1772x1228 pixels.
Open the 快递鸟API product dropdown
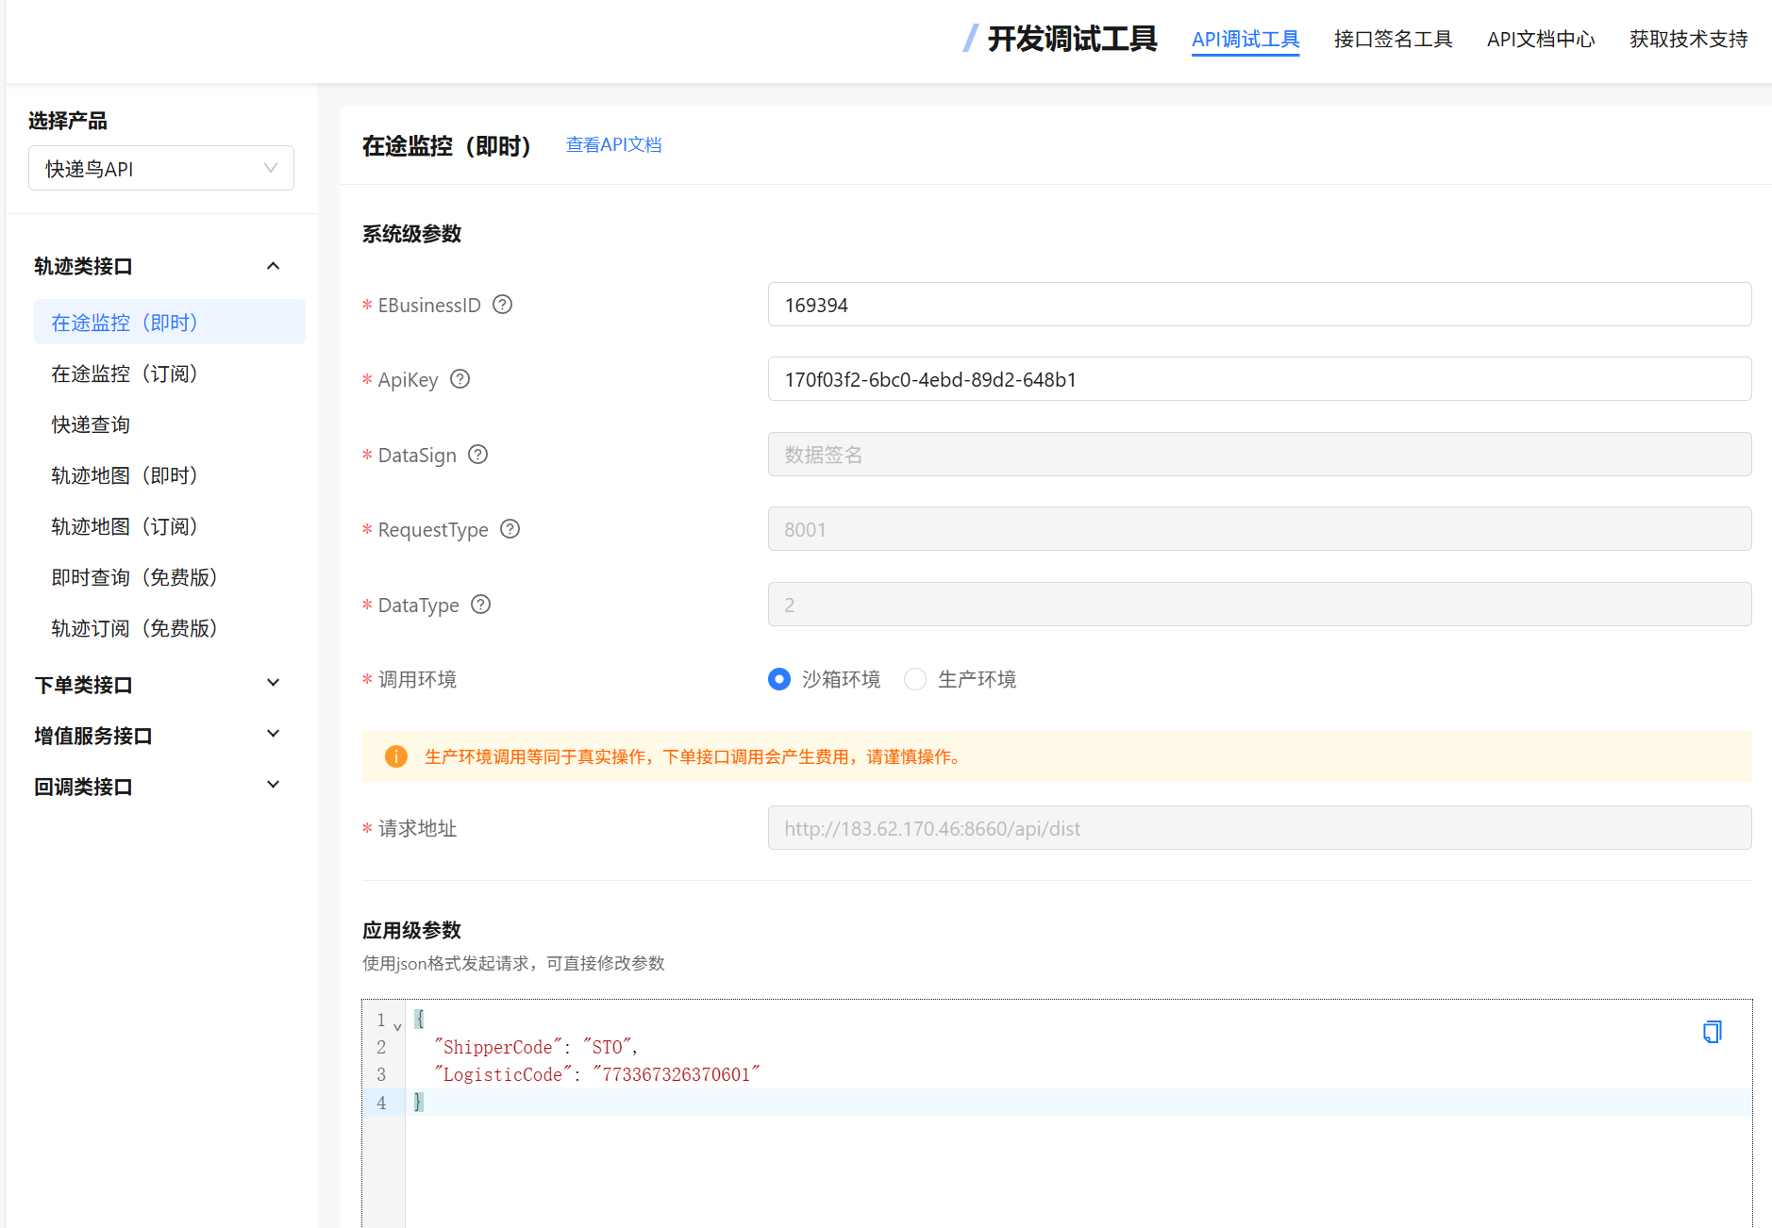click(x=161, y=169)
